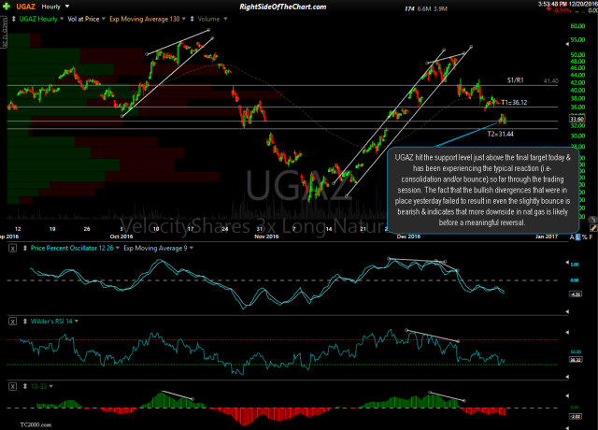Click the RSI pane bottom scale arrow
Viewport: 598px width, 430px height.
[567, 377]
